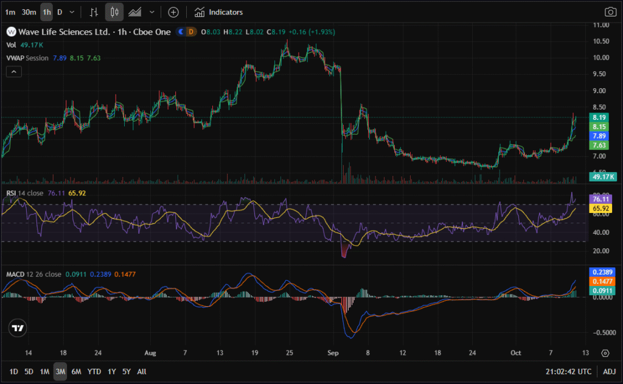Expand the time interval dropdown arrow
Image resolution: width=623 pixels, height=384 pixels.
tap(72, 12)
